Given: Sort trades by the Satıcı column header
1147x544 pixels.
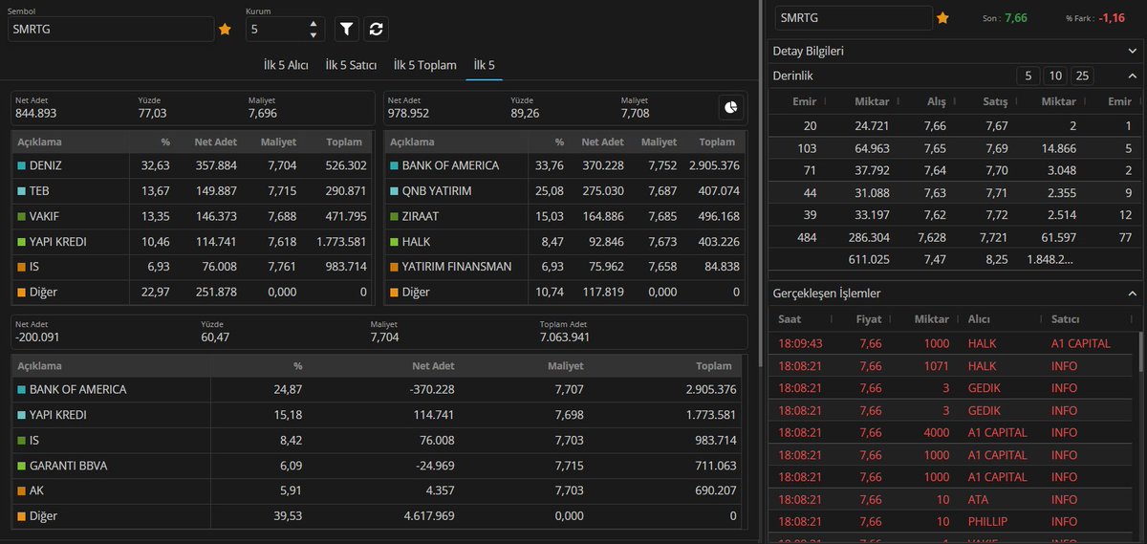Looking at the screenshot, I should point(1065,319).
